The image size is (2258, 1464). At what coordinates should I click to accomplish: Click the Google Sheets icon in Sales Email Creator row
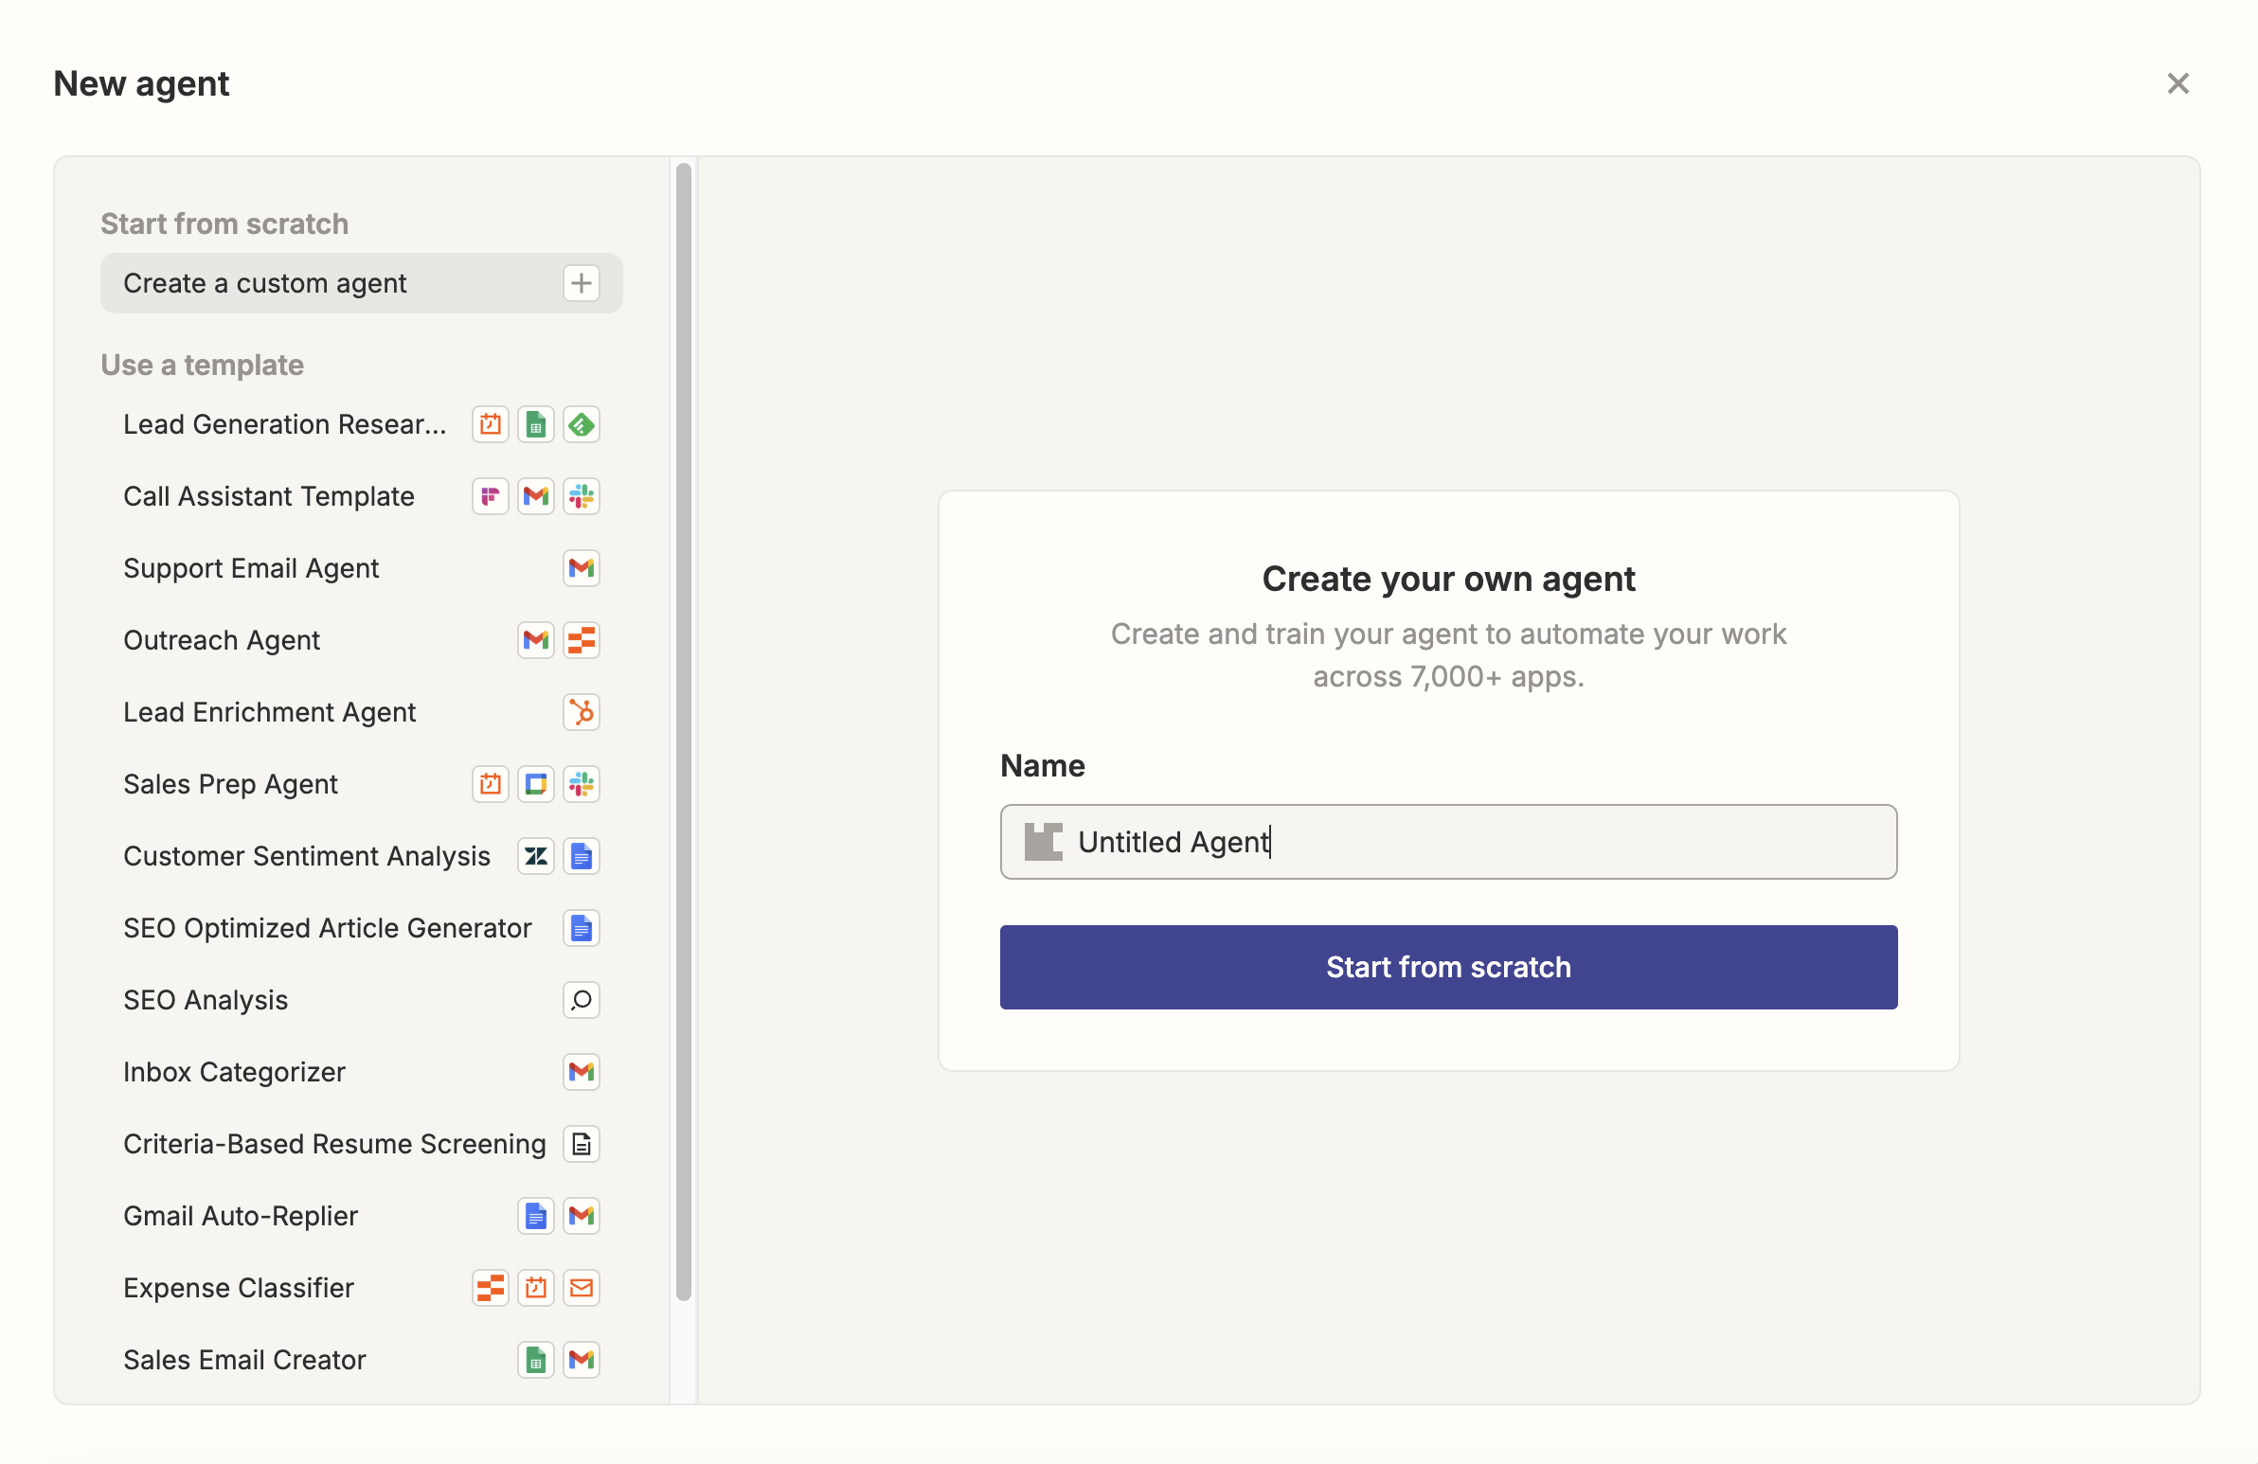pyautogui.click(x=535, y=1361)
